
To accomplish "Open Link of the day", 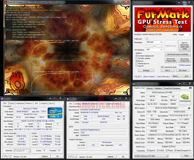I will [164, 77].
